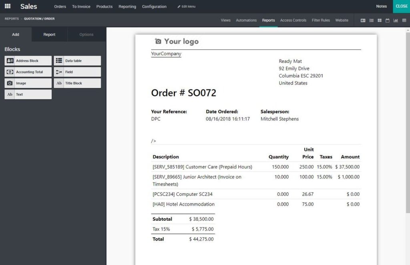The width and height of the screenshot is (410, 265).
Task: Click the CLOSE button
Action: (x=401, y=6)
